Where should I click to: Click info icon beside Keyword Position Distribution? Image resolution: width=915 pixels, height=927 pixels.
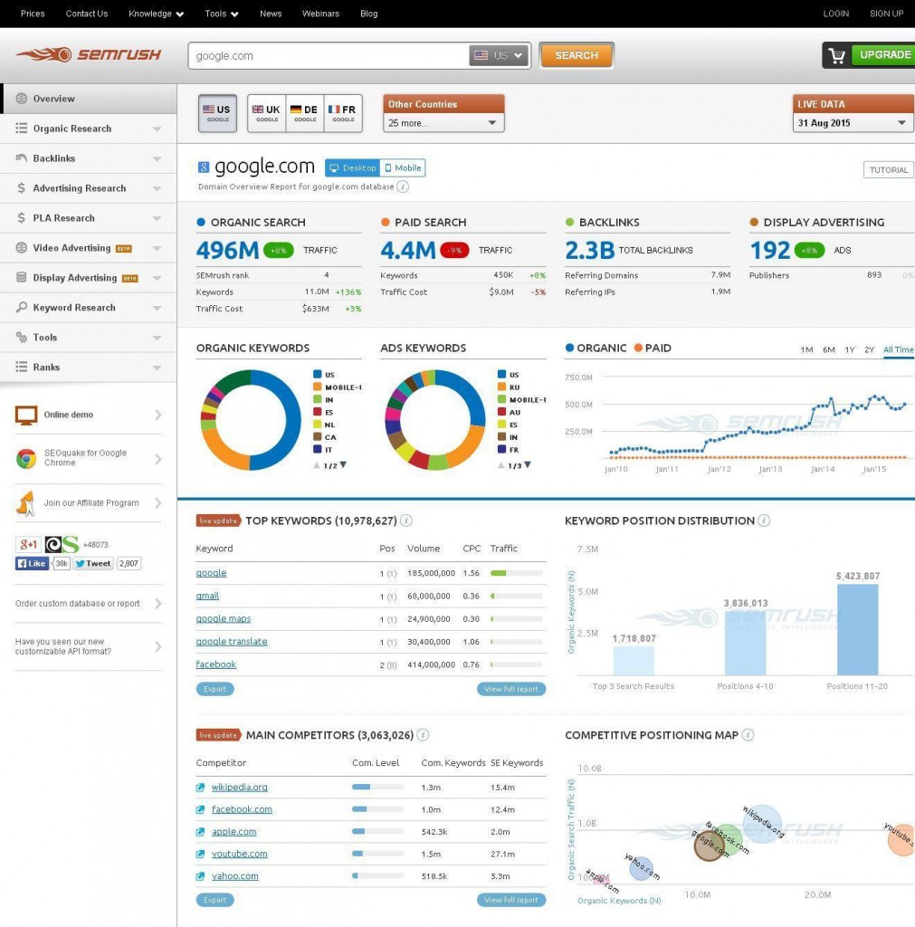(x=764, y=521)
